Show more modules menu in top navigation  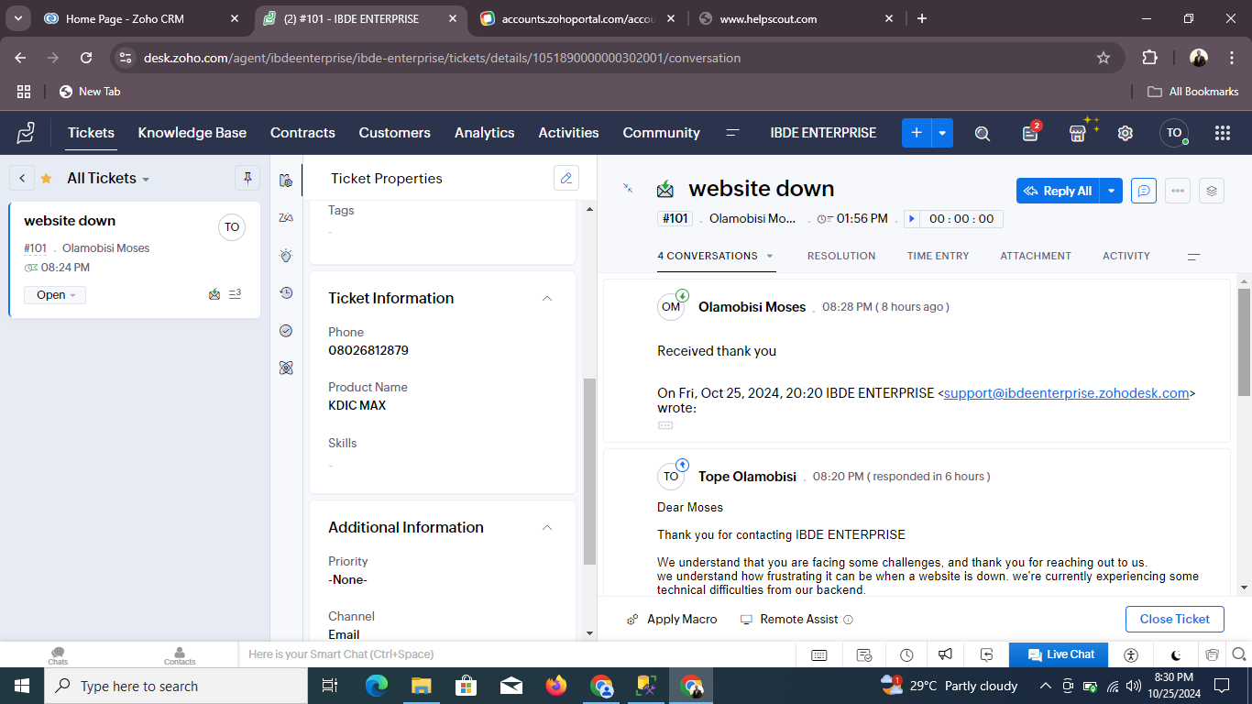[732, 133]
